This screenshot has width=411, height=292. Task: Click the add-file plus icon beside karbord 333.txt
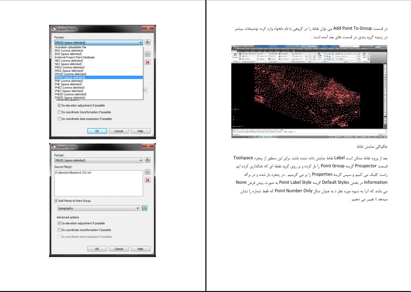pyautogui.click(x=147, y=172)
